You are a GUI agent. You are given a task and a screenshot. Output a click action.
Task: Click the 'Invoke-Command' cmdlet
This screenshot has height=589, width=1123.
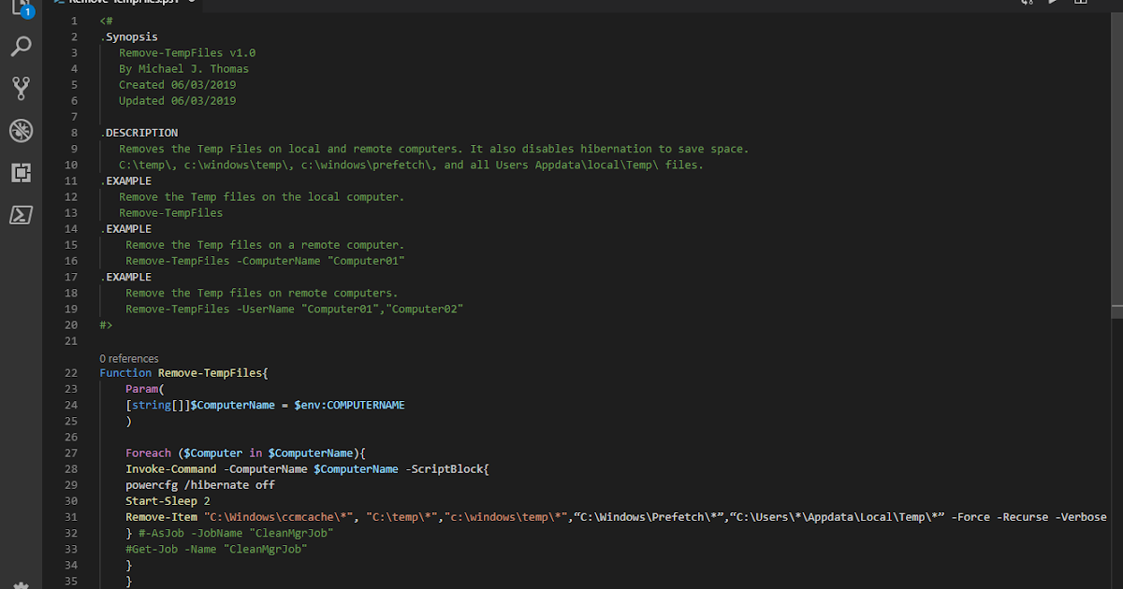[170, 469]
